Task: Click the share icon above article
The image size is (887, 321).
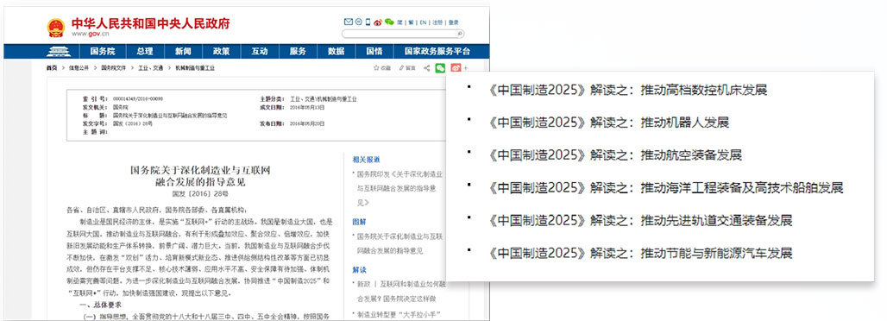Action: 426,68
